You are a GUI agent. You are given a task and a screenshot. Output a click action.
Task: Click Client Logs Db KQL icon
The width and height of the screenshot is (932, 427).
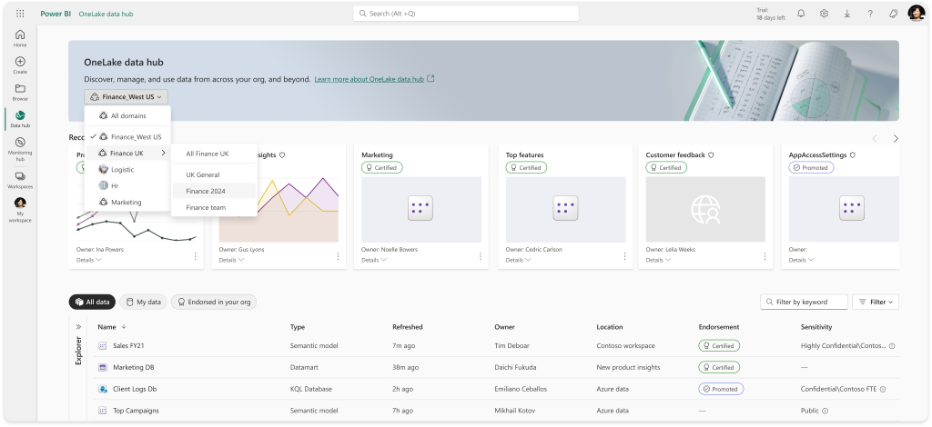click(102, 389)
